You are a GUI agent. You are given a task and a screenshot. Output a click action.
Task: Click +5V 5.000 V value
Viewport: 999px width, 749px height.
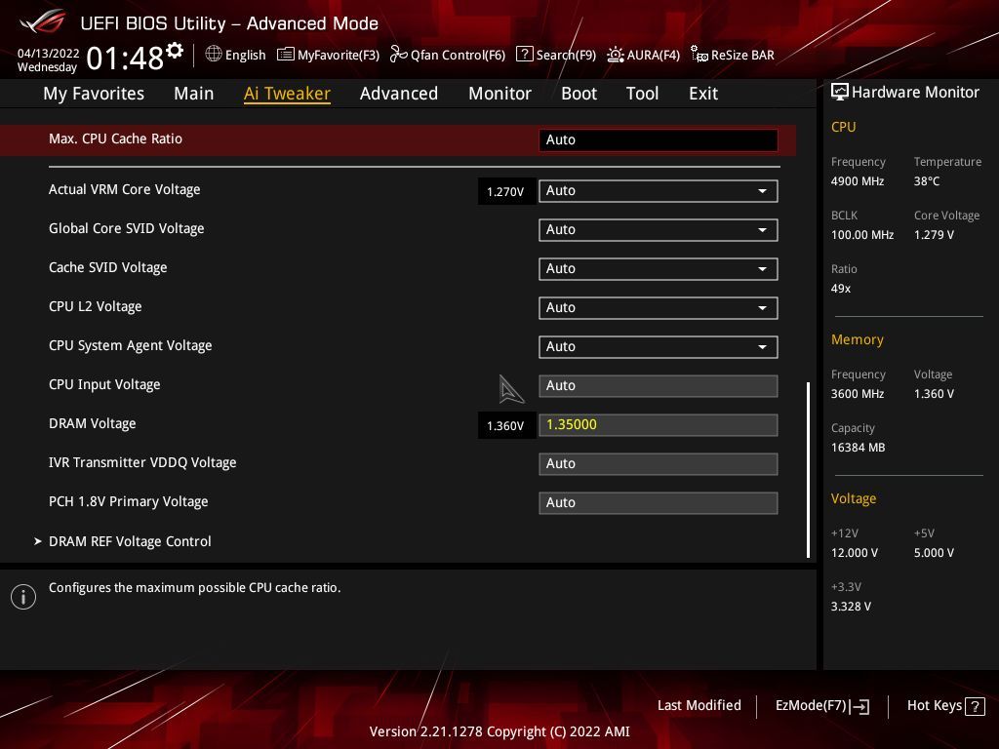click(x=934, y=553)
